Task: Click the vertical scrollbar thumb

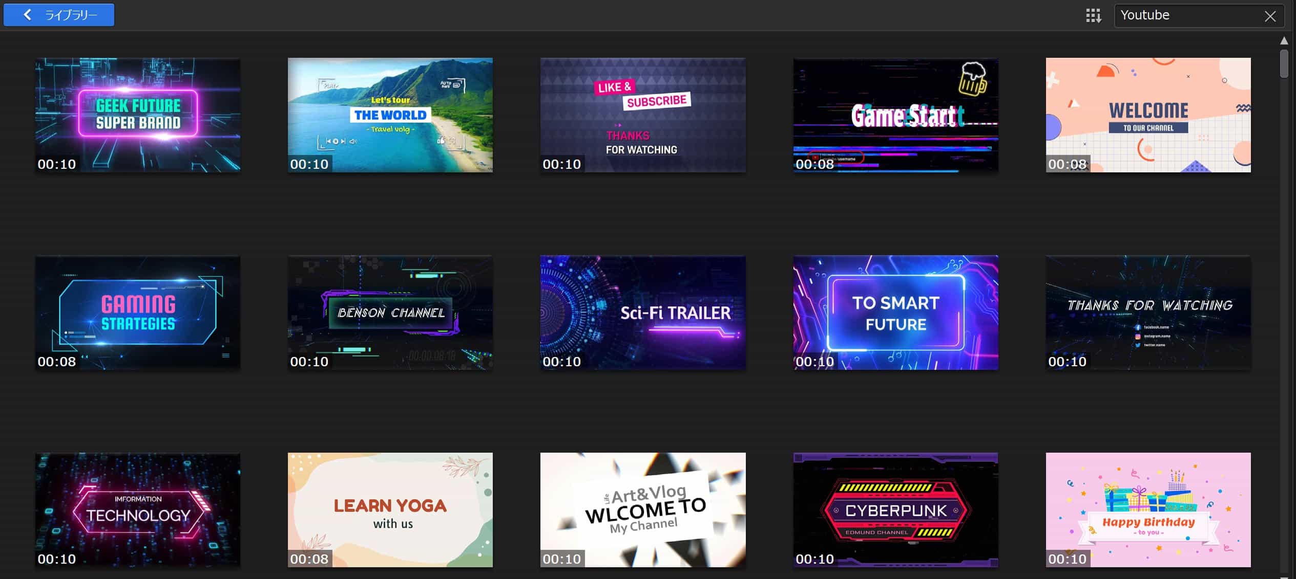Action: (1284, 64)
